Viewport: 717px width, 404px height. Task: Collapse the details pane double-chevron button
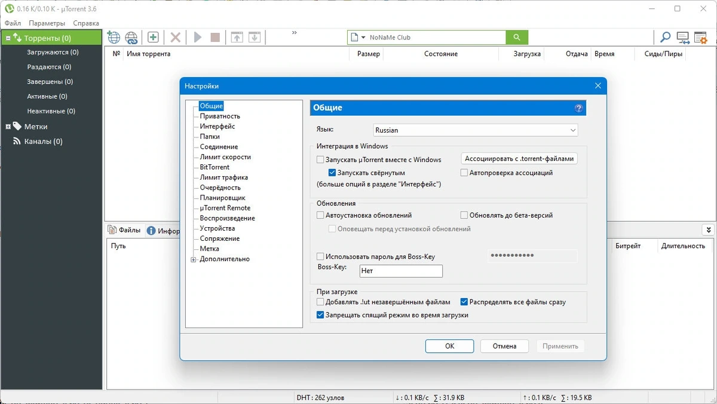(x=708, y=229)
